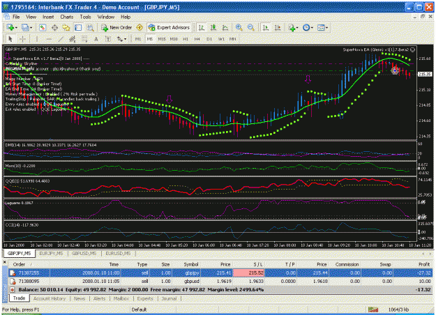This screenshot has height=315, width=436.
Task: Switch to the Account History tab
Action: pos(50,298)
